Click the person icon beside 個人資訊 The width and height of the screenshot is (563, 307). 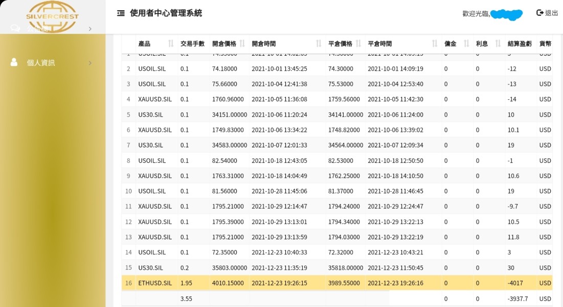tap(14, 62)
